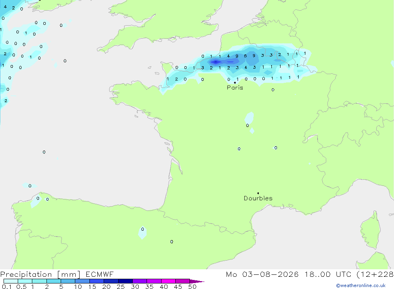The width and height of the screenshot is (394, 289).
Task: Pick the legend swatch between 5 and 10
Action: 68,281
